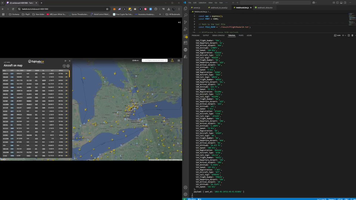Expand the Chrome tab search dropdown
Viewport: 356px width, 200px height.
click(3, 3)
